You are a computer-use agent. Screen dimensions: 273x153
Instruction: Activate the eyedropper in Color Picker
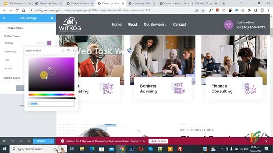coord(73,51)
